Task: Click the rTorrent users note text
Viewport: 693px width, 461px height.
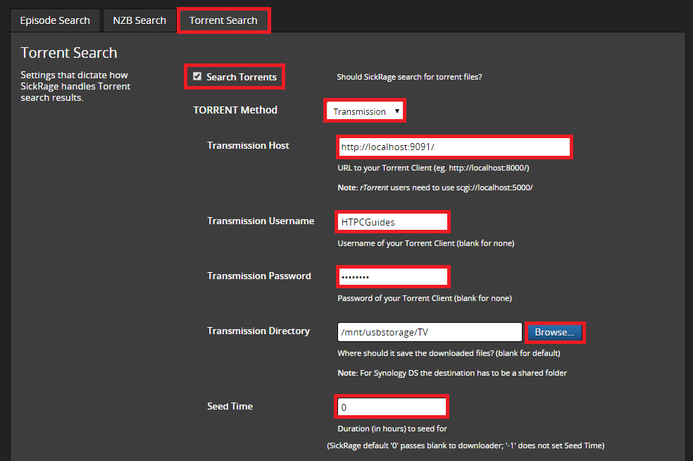Action: click(435, 188)
